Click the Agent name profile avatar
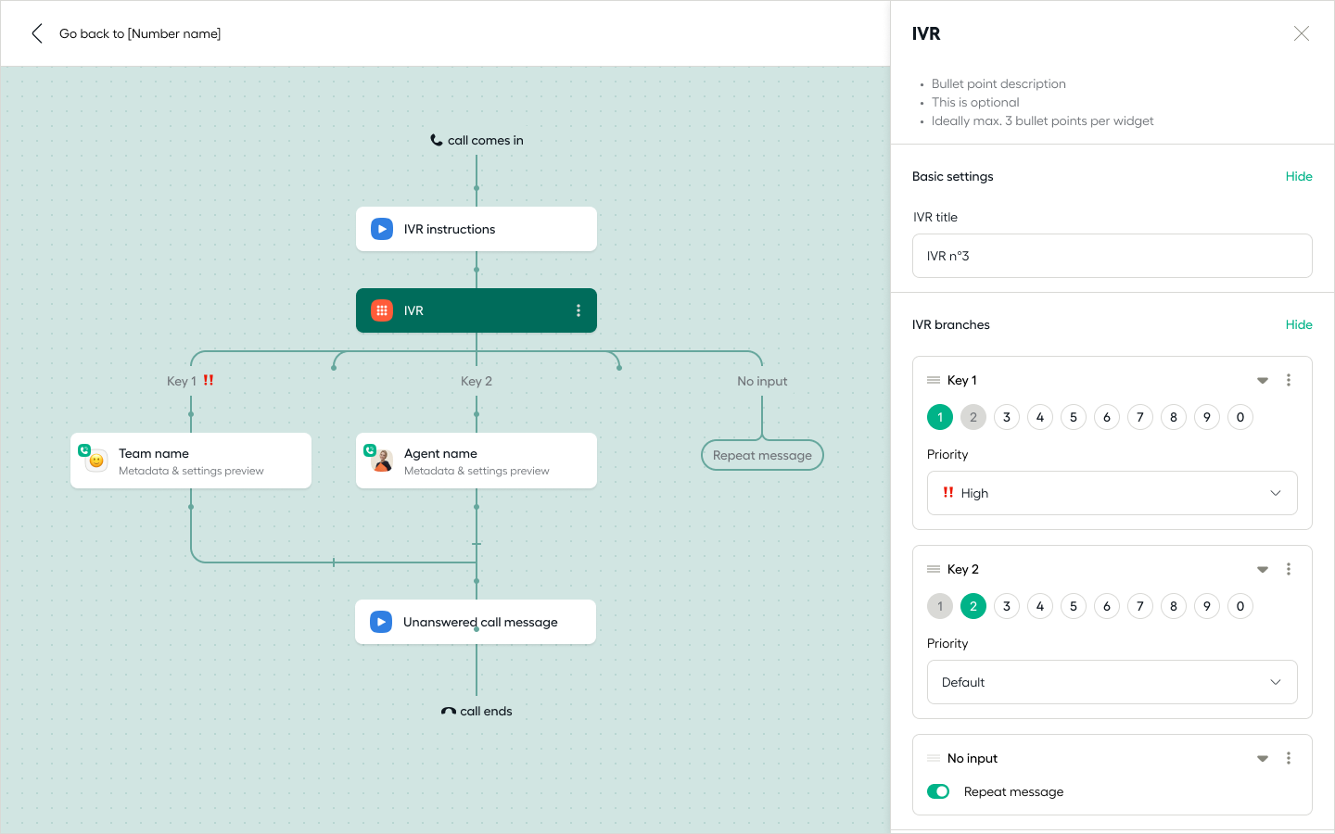 [x=381, y=460]
